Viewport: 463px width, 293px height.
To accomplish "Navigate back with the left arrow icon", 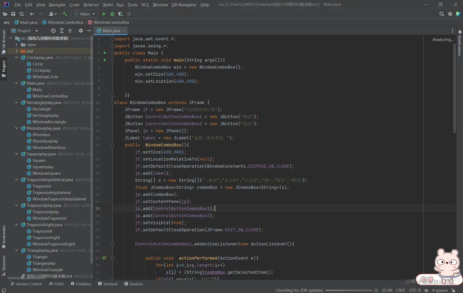I will pos(32,14).
